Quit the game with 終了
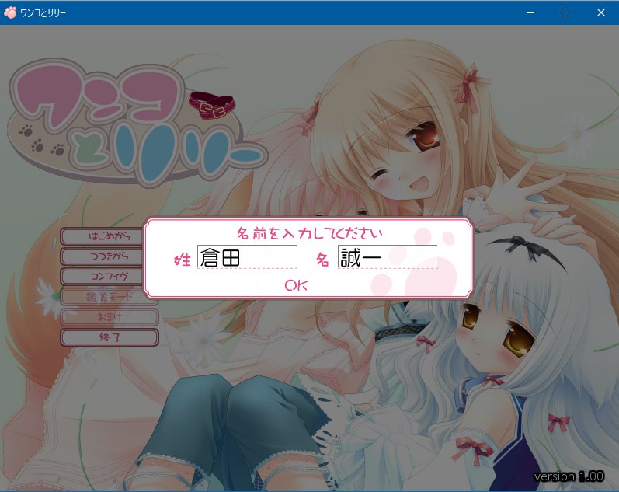This screenshot has width=619, height=492. pyautogui.click(x=110, y=337)
